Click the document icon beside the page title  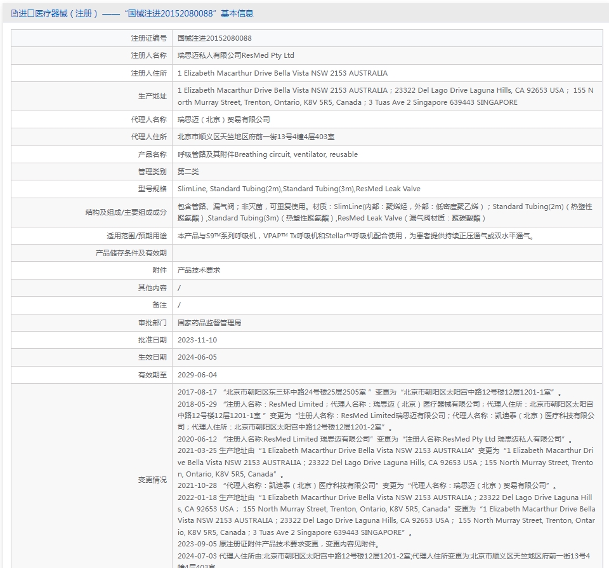point(15,13)
